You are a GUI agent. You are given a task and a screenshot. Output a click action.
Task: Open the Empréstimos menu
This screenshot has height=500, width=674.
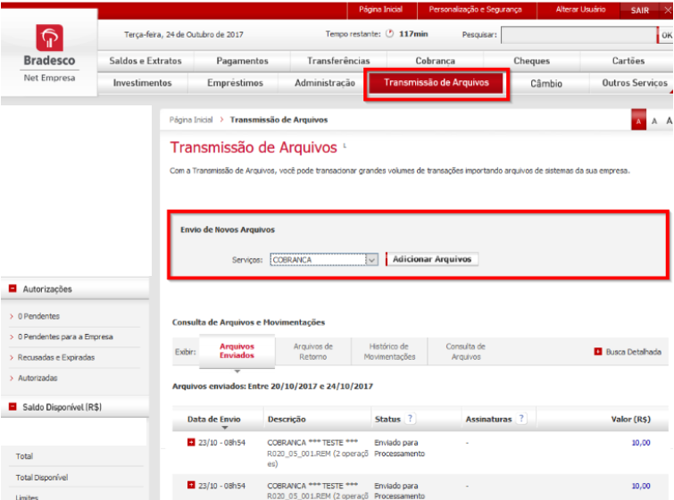[x=235, y=83]
